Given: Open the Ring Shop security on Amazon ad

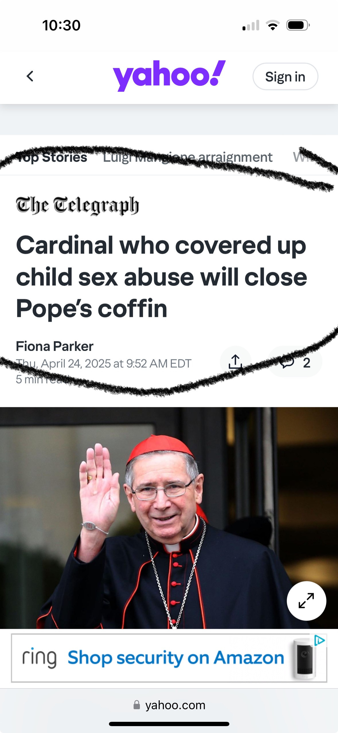Looking at the screenshot, I should pyautogui.click(x=169, y=658).
